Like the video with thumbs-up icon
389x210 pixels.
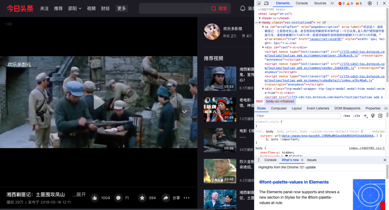point(95,198)
